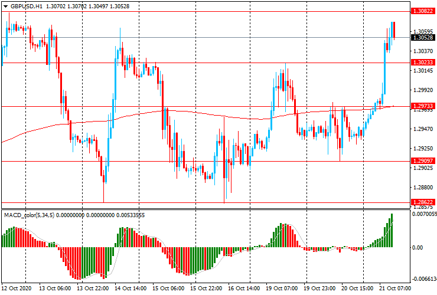
Task: Click the MACD_color(5,34,5) indicator label
Action: point(30,215)
